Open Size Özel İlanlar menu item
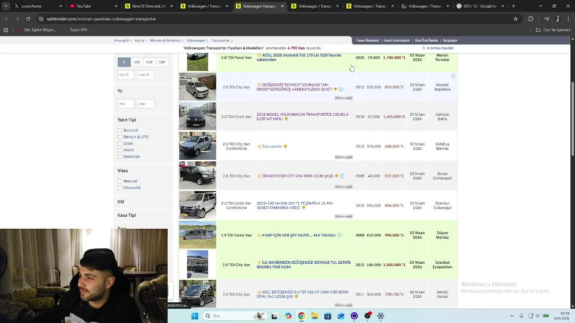 (426, 40)
